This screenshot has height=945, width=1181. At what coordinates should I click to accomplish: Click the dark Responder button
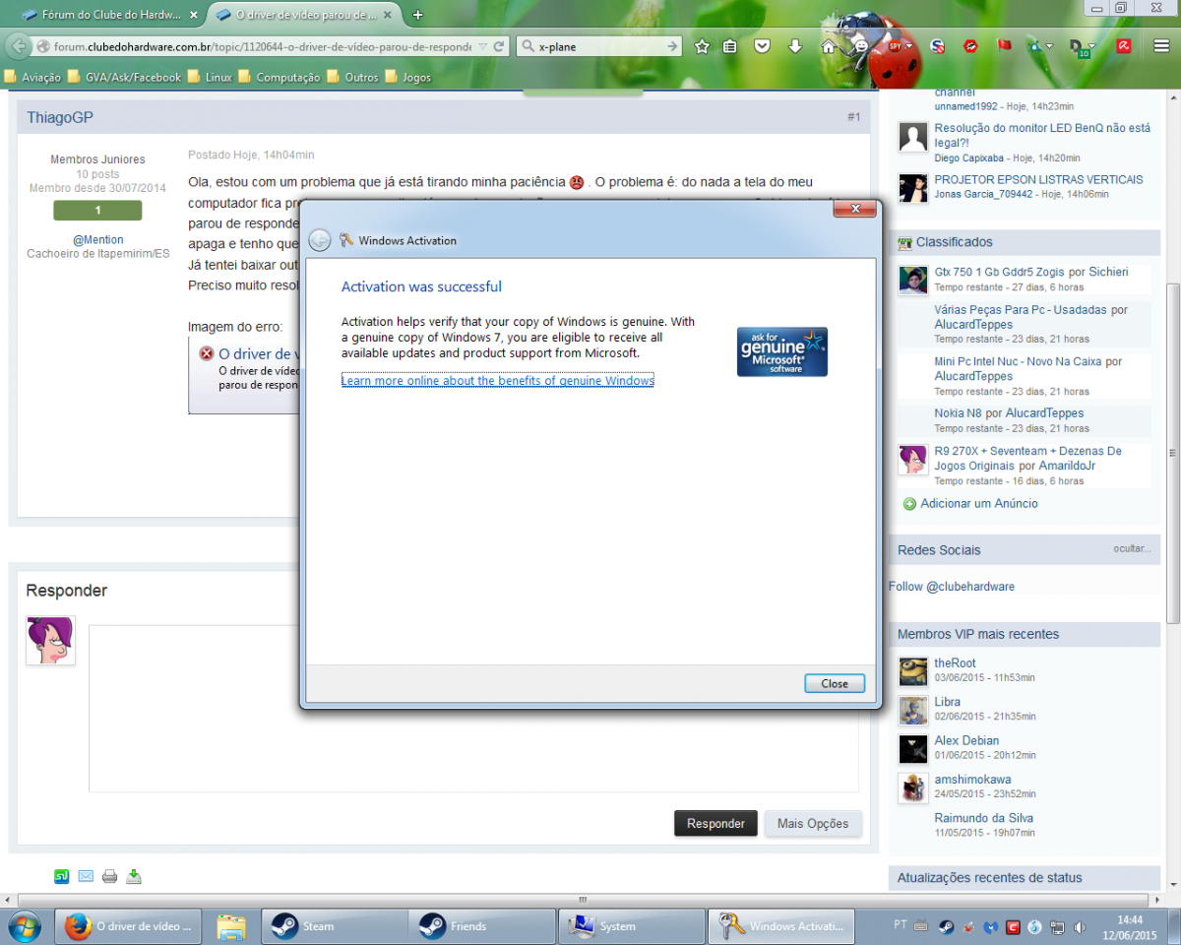click(x=715, y=824)
